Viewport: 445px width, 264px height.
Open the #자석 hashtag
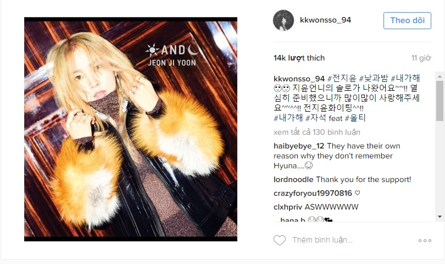[316, 118]
